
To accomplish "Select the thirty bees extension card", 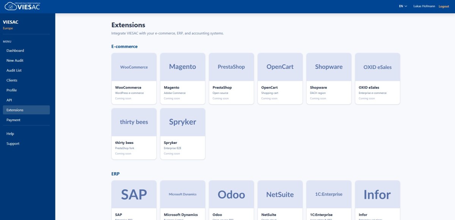I will click(134, 122).
